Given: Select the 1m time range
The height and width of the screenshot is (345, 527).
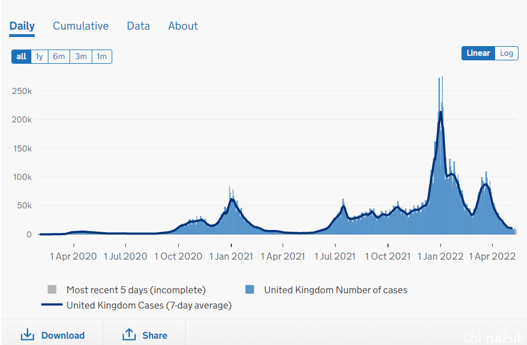Looking at the screenshot, I should click(x=102, y=56).
